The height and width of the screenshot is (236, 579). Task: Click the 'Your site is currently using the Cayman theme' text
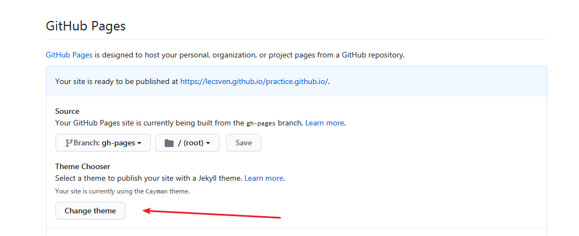122,191
